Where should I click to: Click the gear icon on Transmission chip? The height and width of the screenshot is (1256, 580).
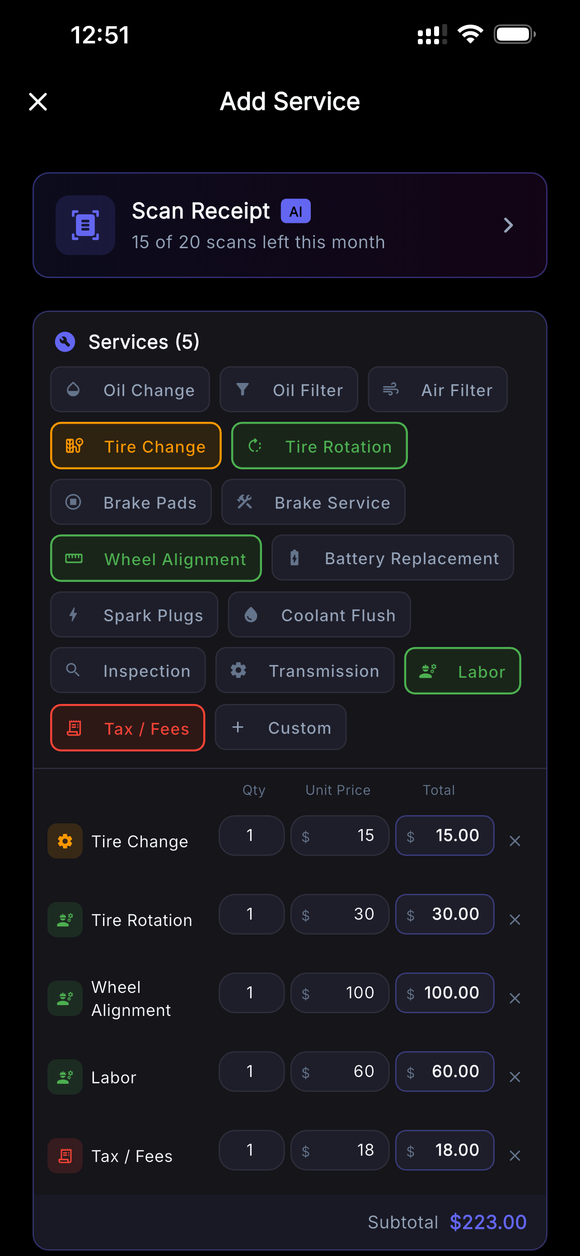pos(238,670)
